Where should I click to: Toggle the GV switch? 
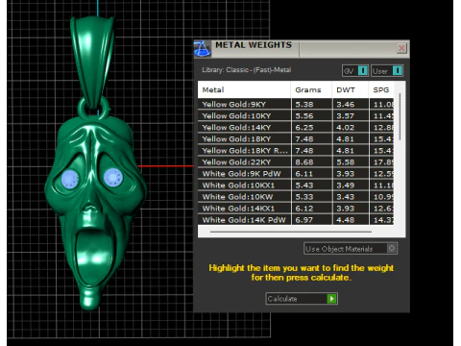pos(355,71)
